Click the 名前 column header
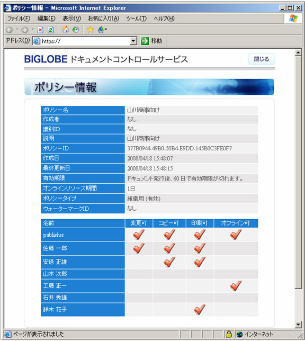The height and width of the screenshot is (341, 305). click(x=83, y=223)
